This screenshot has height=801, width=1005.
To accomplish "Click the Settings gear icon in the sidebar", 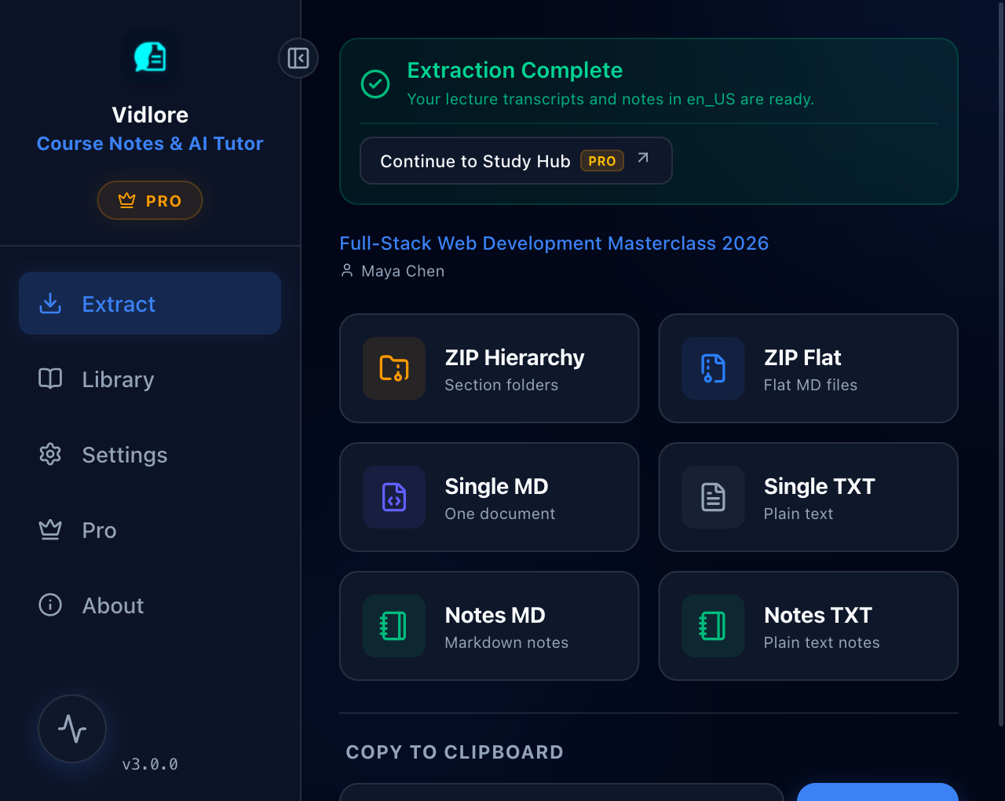I will 50,454.
